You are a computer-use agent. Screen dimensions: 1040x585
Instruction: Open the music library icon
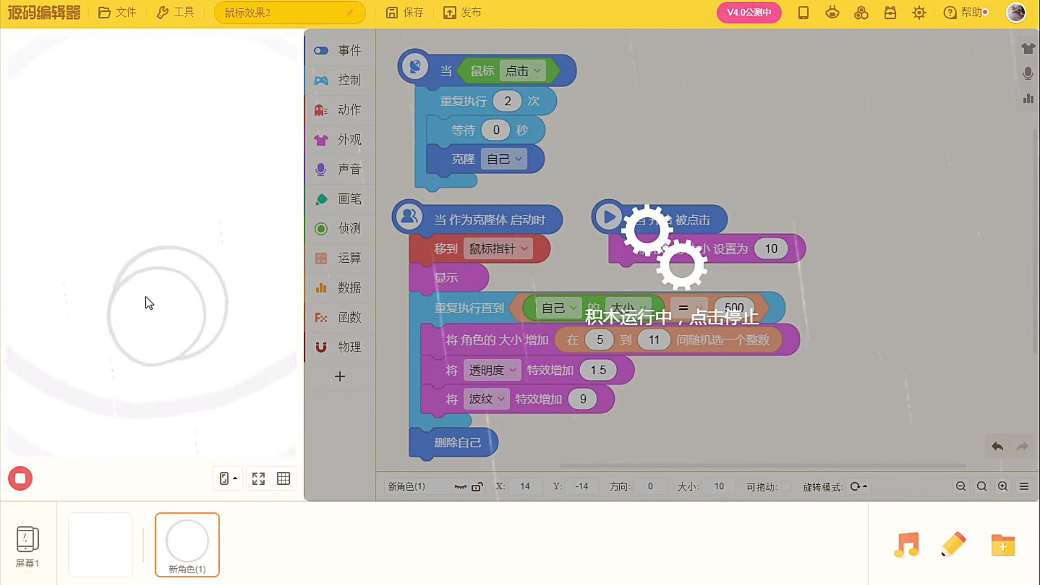click(906, 545)
